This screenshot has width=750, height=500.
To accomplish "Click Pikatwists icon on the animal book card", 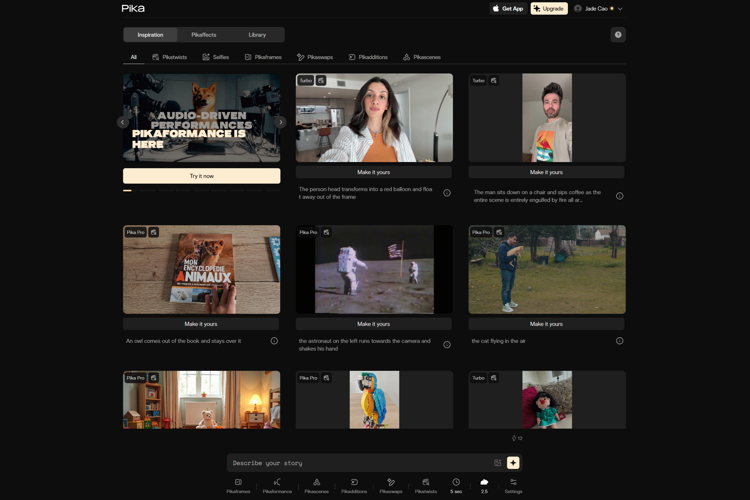I will 154,232.
